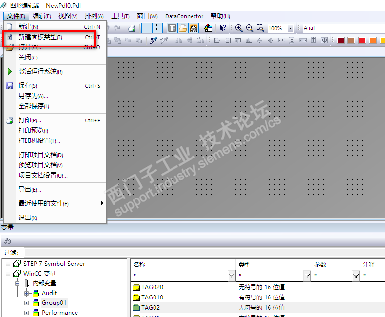Click the Arial font name field
Screen dimensions: 385x317
click(343, 28)
